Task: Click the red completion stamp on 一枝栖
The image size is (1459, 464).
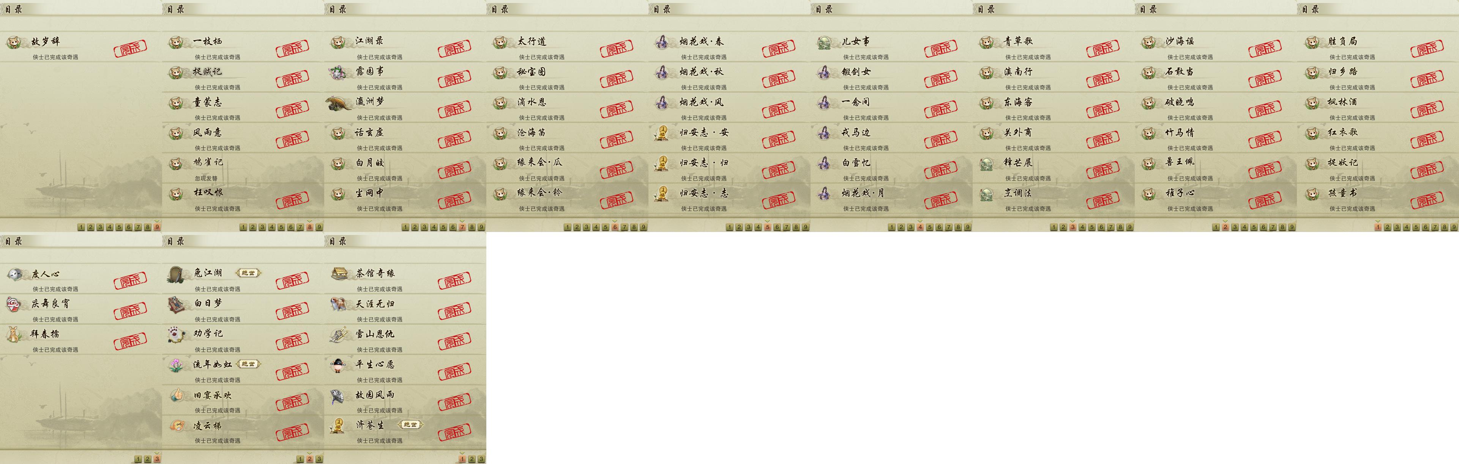Action: [293, 49]
